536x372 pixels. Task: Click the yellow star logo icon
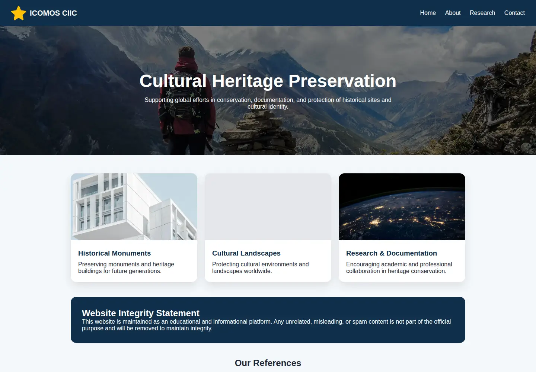(x=19, y=13)
